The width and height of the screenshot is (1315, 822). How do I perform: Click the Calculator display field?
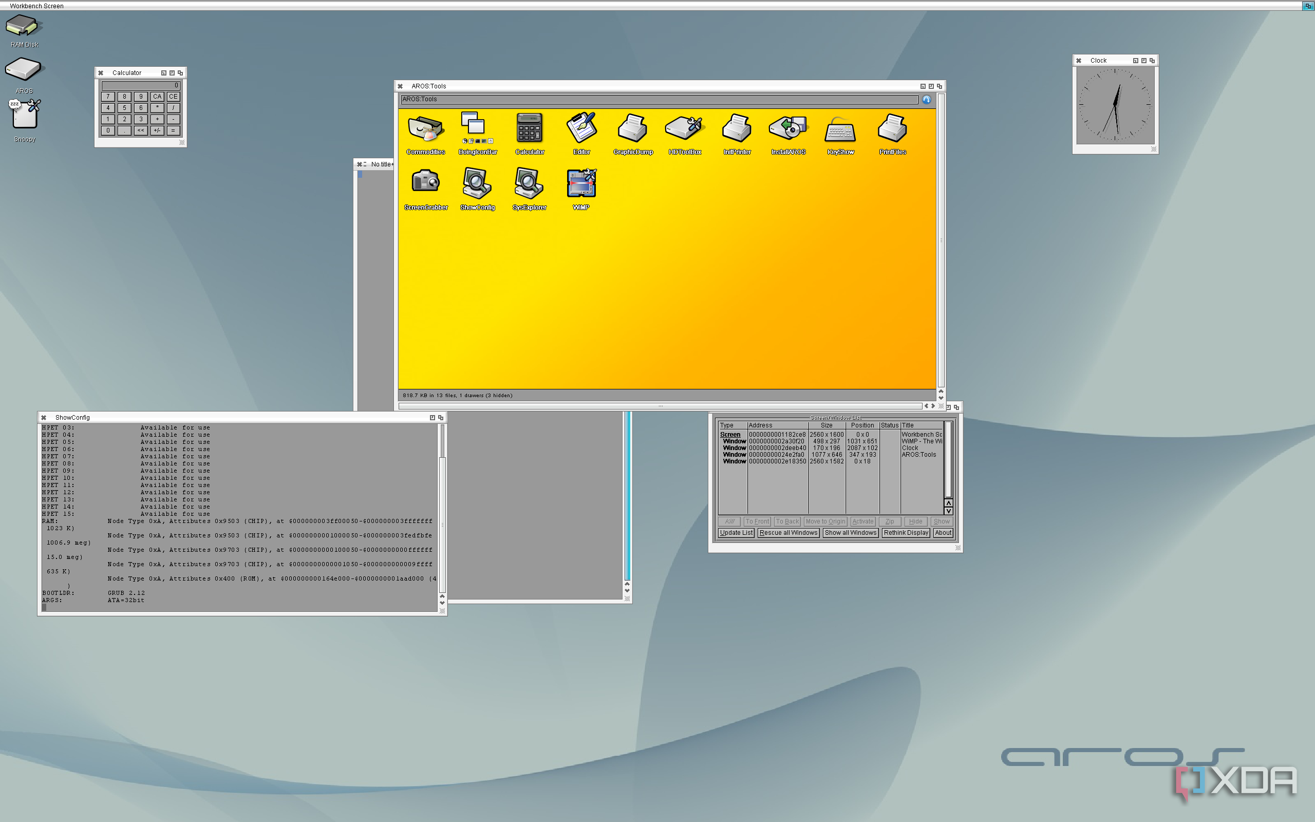pos(141,85)
